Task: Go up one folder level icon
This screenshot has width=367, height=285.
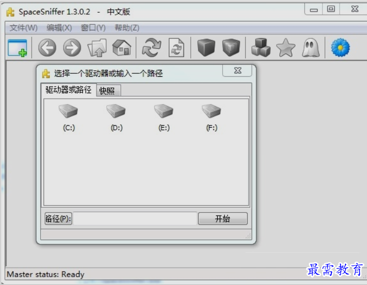Action: [x=97, y=48]
